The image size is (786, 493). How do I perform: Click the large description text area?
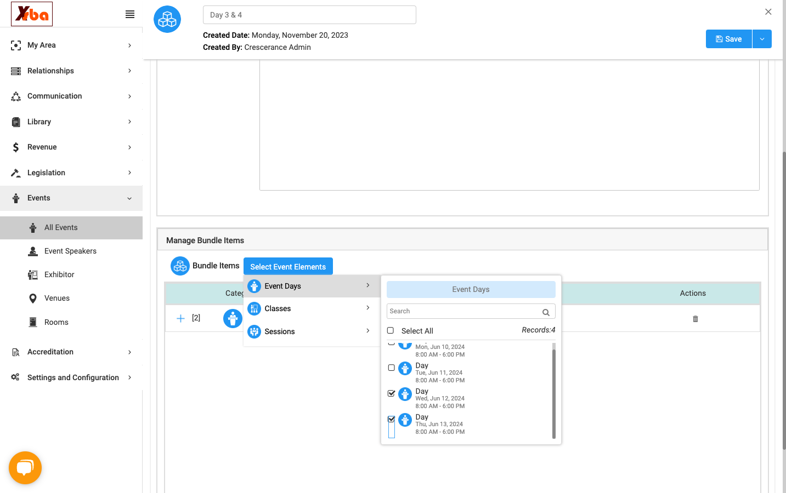point(510,125)
